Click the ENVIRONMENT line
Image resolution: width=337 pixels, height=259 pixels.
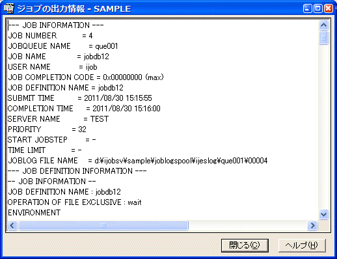(x=34, y=213)
